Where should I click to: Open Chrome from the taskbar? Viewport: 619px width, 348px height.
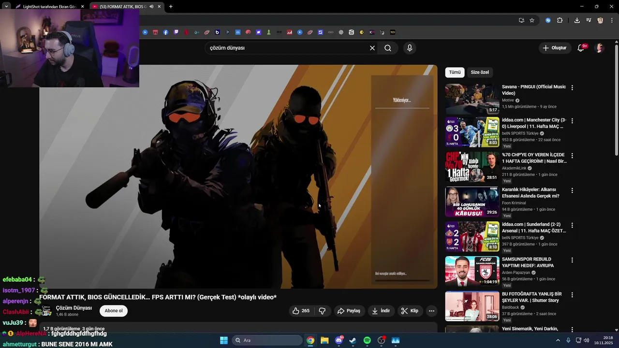(310, 340)
